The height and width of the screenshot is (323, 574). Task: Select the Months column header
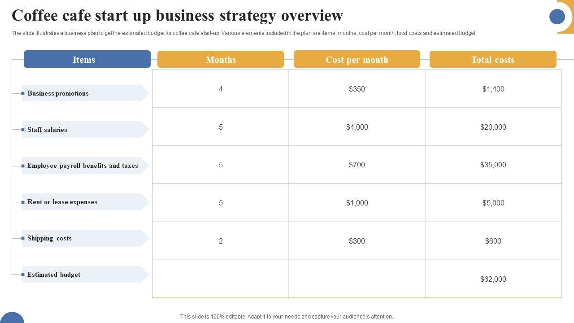[x=221, y=59]
